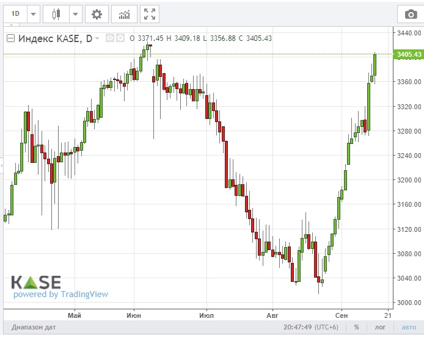The width and height of the screenshot is (424, 338).
Task: Select the 1D timeframe button
Action: tap(15, 14)
